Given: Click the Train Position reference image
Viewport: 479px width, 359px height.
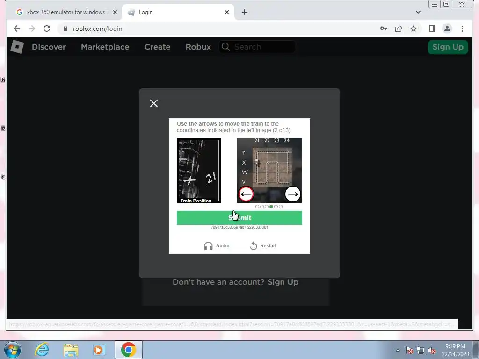Looking at the screenshot, I should pos(198,171).
